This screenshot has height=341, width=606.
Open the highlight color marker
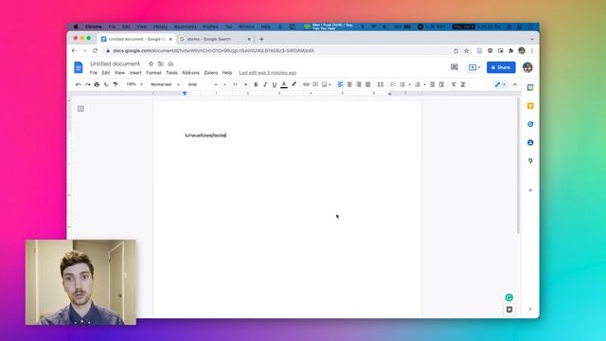tap(294, 84)
